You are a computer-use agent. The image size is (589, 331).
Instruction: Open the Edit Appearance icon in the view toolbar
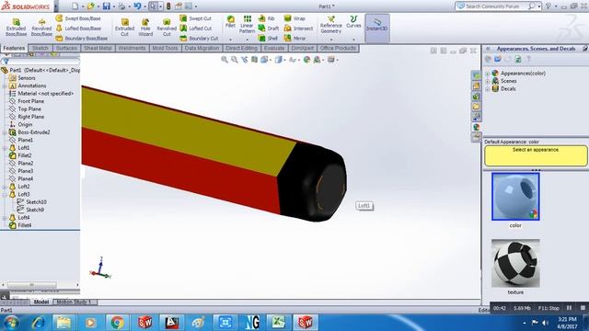[x=306, y=60]
